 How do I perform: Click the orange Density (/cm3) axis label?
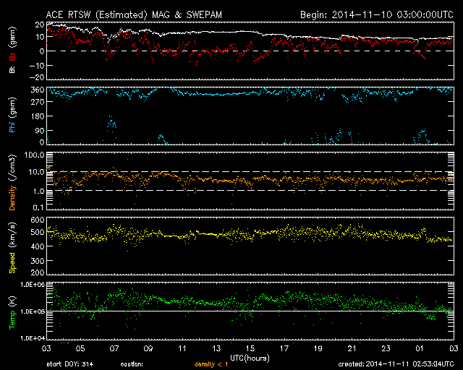tap(12, 182)
